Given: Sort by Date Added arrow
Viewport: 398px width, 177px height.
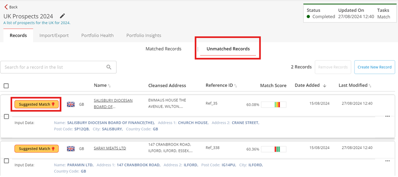Looking at the screenshot, I should pyautogui.click(x=325, y=86).
